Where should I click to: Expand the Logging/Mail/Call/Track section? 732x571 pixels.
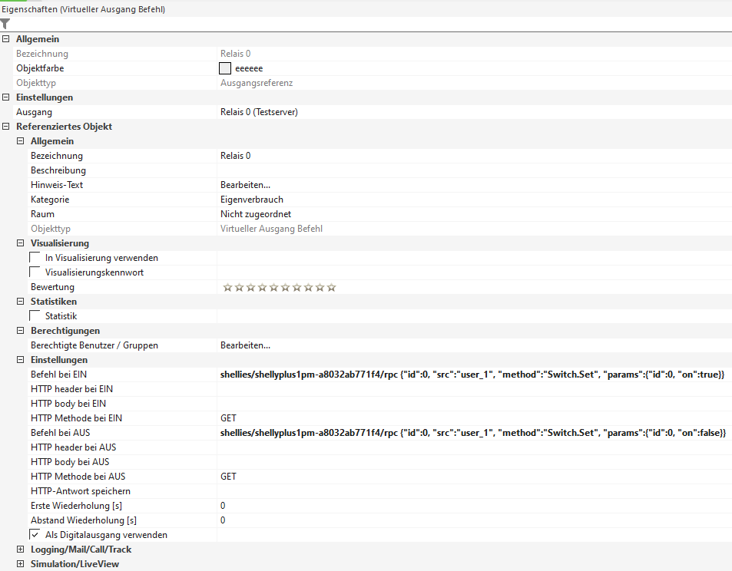point(21,550)
